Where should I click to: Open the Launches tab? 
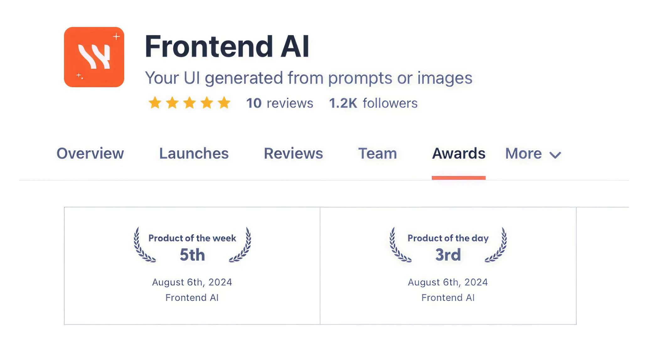tap(194, 154)
